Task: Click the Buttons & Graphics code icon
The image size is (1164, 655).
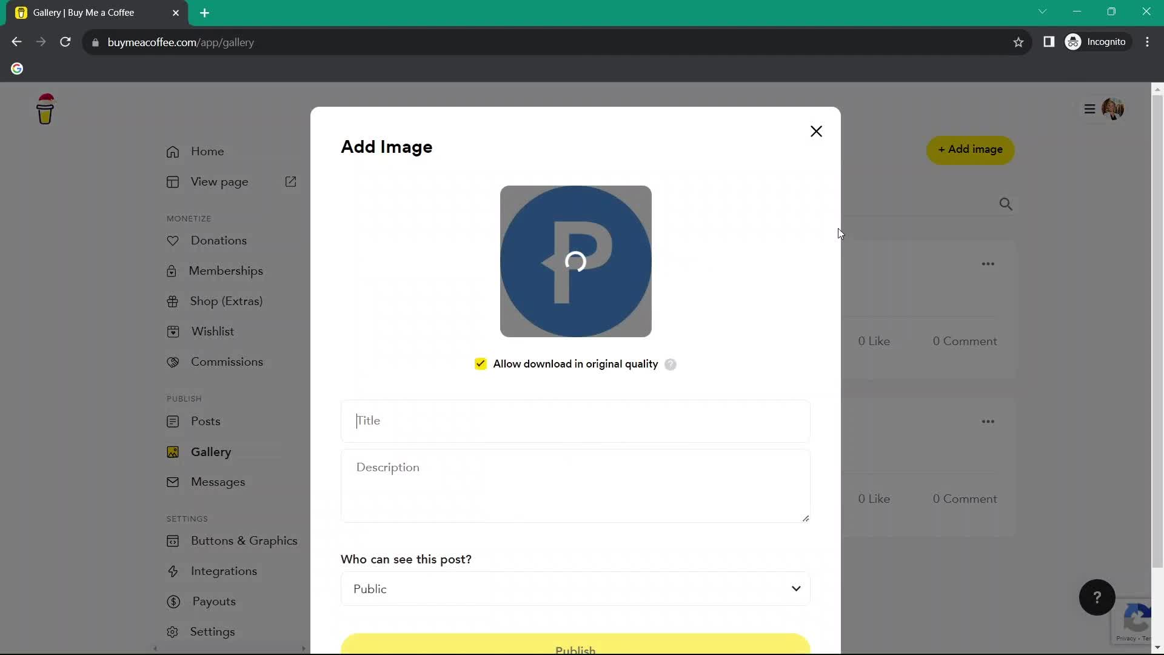Action: pyautogui.click(x=173, y=541)
